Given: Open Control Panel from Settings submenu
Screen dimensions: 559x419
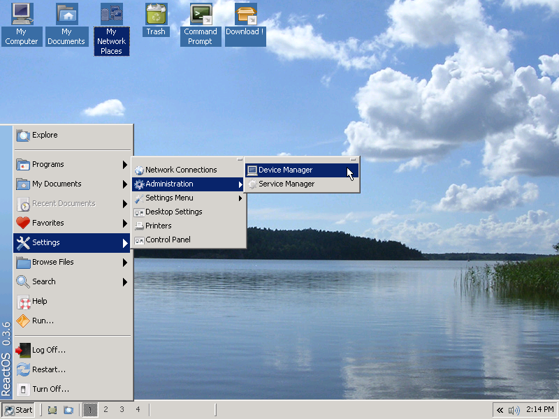Looking at the screenshot, I should tap(188, 240).
